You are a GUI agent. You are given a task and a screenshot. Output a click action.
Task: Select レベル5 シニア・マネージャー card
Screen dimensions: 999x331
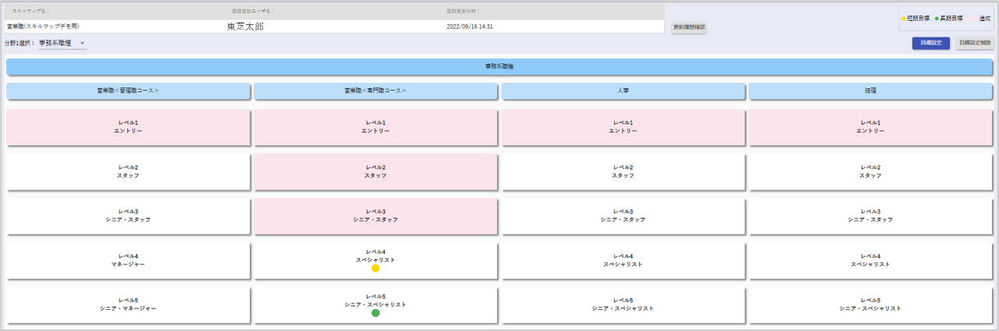click(x=128, y=304)
